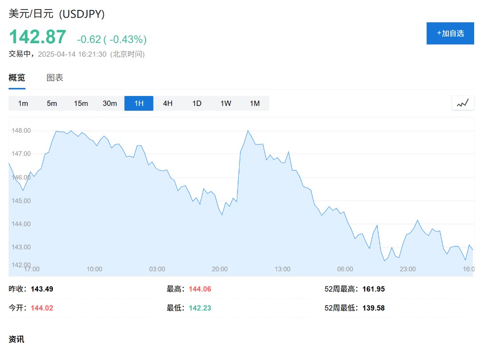Click the 52周最高 value 161.95
487x344 pixels.
[x=374, y=289]
